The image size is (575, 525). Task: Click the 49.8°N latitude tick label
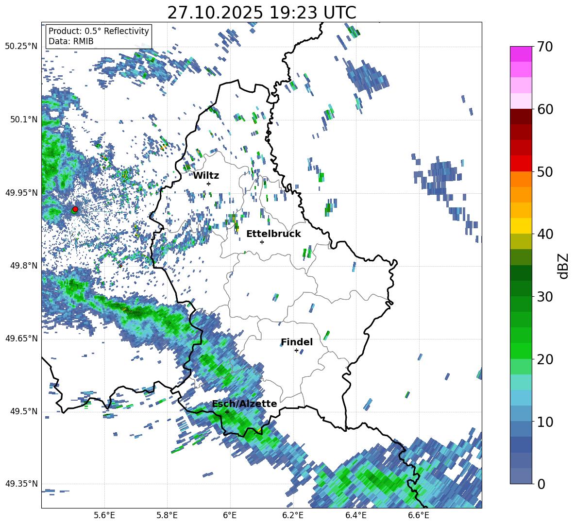[24, 266]
